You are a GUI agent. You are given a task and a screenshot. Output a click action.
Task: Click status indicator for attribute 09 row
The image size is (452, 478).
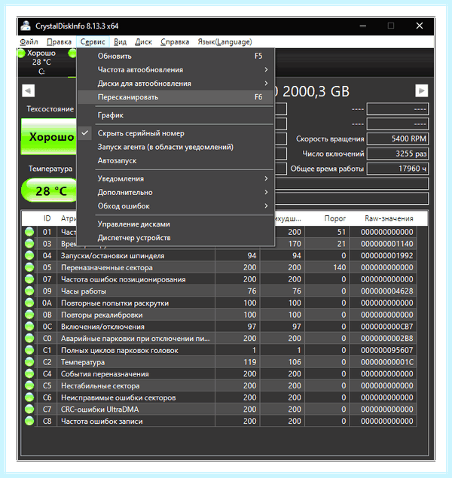click(29, 291)
